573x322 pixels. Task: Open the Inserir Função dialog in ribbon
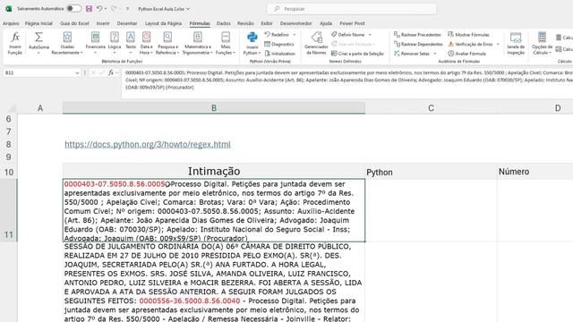point(15,43)
